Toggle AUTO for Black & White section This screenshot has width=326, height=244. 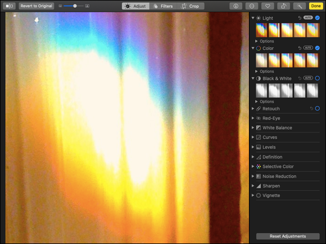308,78
